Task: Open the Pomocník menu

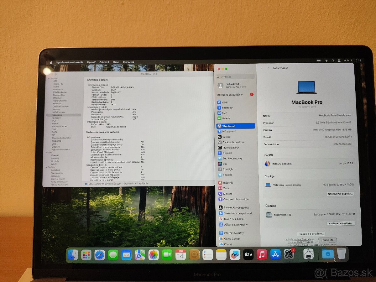Action: coord(129,62)
